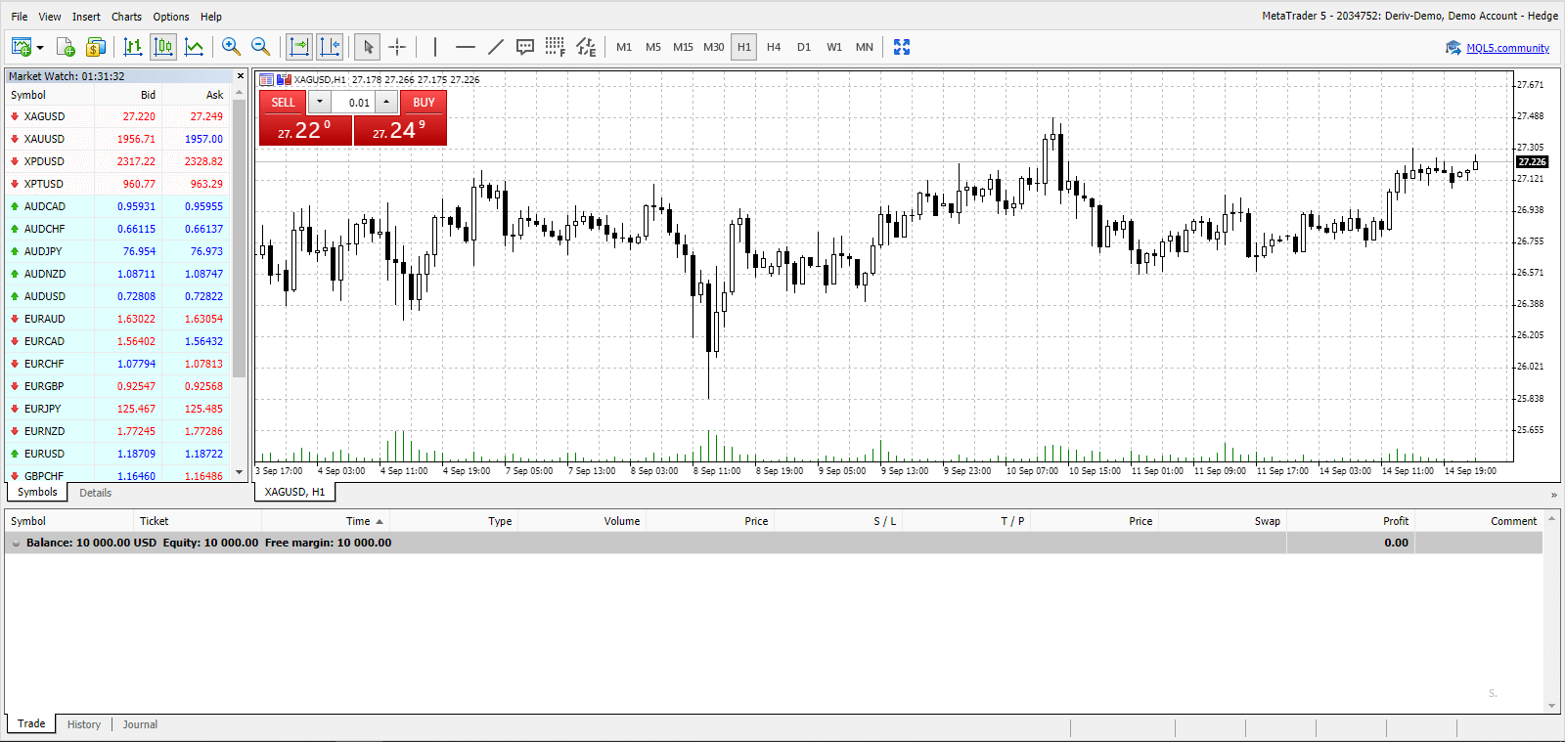Select the horizontal line drawing tool
The width and height of the screenshot is (1565, 742).
click(466, 47)
